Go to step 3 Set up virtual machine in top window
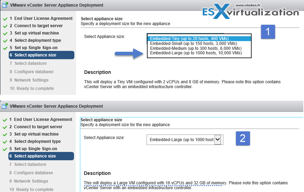The image size is (304, 192). tap(34, 33)
